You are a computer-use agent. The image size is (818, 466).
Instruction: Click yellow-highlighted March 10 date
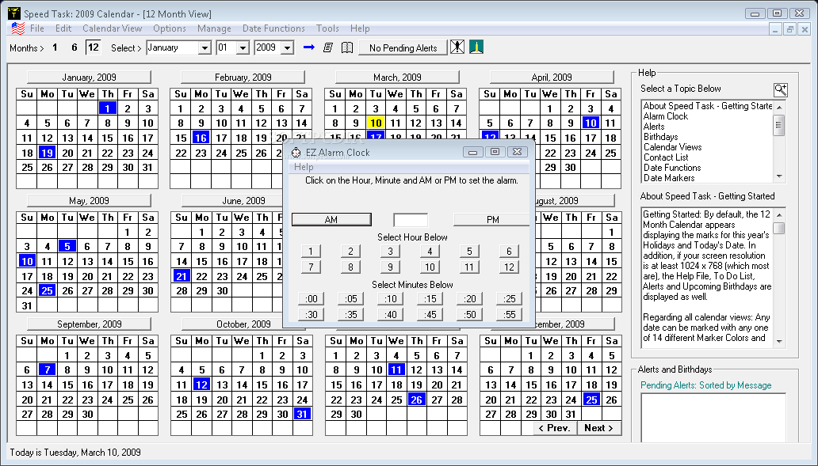coord(376,123)
